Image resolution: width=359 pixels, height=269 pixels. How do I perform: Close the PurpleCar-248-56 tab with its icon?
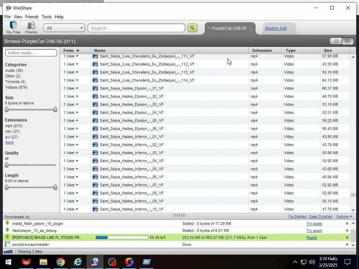252,28
